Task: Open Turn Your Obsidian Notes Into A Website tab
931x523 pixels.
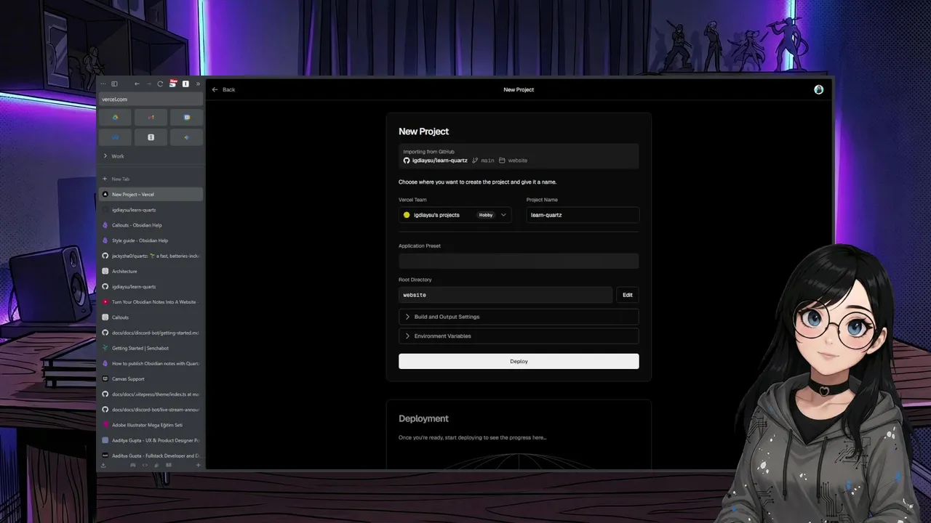Action: (151, 301)
